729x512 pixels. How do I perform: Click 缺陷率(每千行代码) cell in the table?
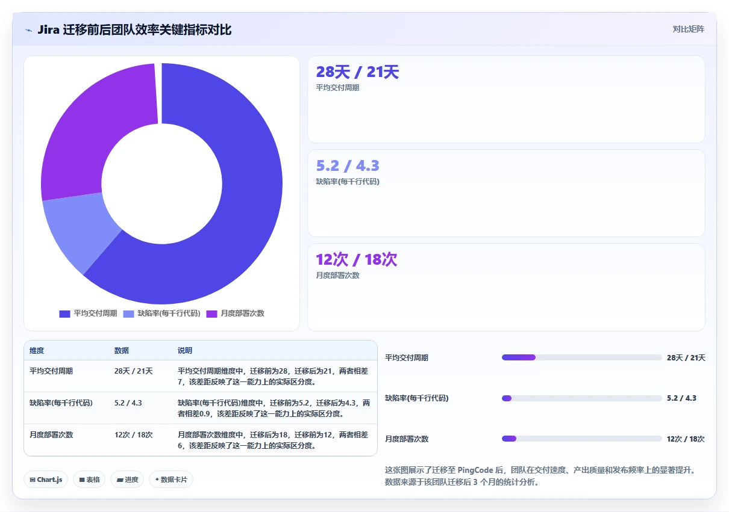(x=61, y=403)
